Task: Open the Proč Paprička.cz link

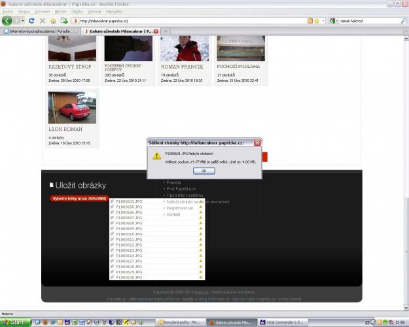Action: point(181,189)
